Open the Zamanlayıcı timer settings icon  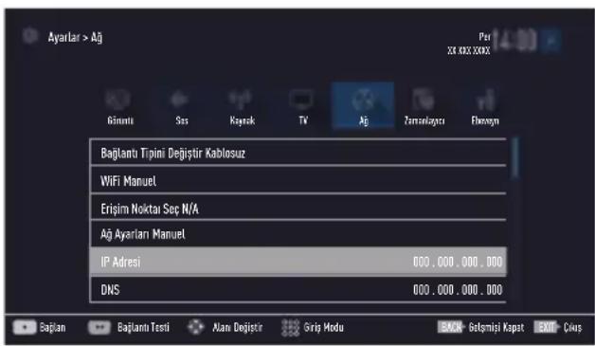point(424,100)
